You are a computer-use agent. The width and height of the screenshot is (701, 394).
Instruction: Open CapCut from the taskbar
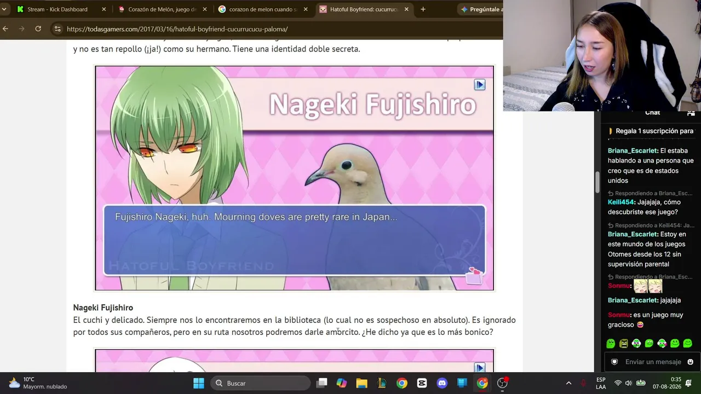click(422, 383)
